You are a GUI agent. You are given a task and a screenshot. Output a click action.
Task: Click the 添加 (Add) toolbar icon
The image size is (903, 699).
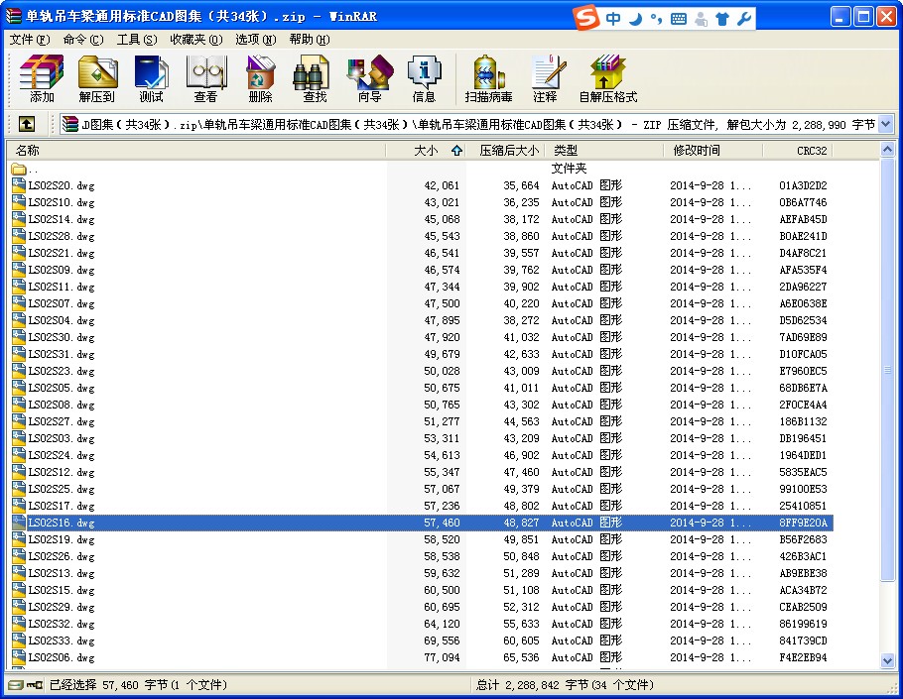(x=42, y=79)
